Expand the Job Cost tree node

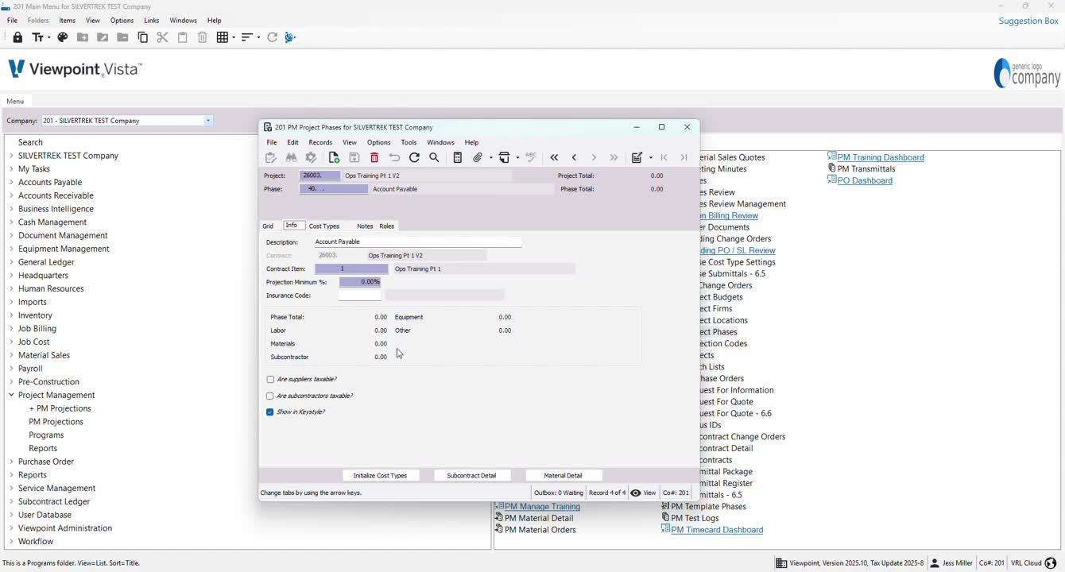(11, 342)
